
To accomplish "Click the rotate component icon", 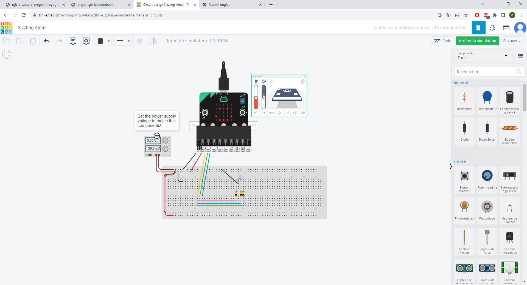I will tap(140, 41).
